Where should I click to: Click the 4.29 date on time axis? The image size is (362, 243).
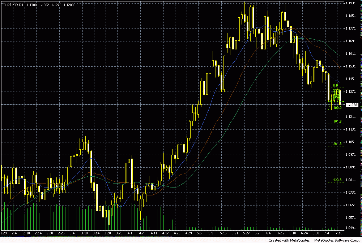point(189,233)
